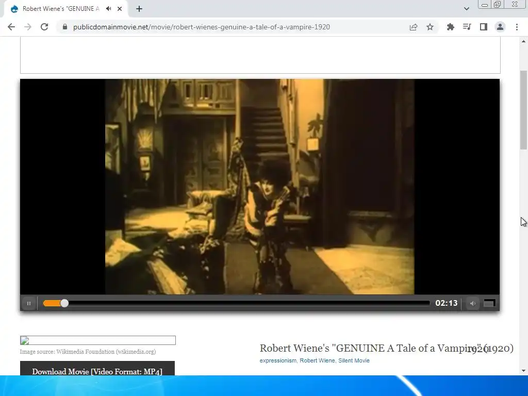The image size is (528, 396).
Task: Open the profile avatar menu
Action: point(500,27)
